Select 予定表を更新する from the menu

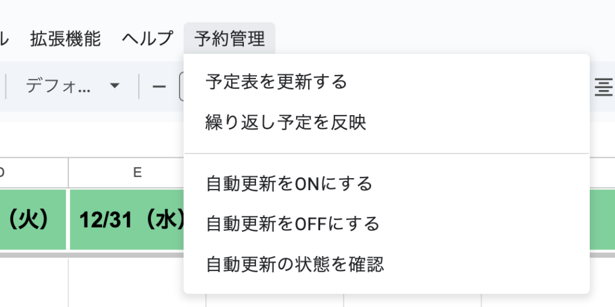(276, 82)
